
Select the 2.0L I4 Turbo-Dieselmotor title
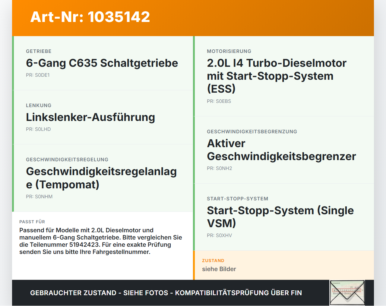tap(277, 76)
